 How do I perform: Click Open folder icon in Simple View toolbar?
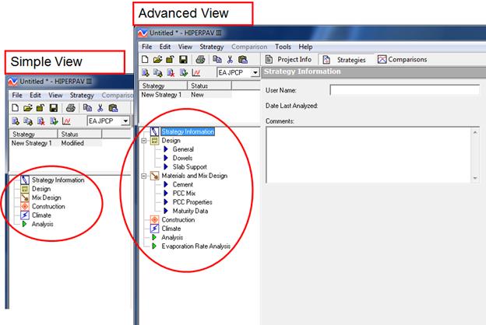[27, 108]
